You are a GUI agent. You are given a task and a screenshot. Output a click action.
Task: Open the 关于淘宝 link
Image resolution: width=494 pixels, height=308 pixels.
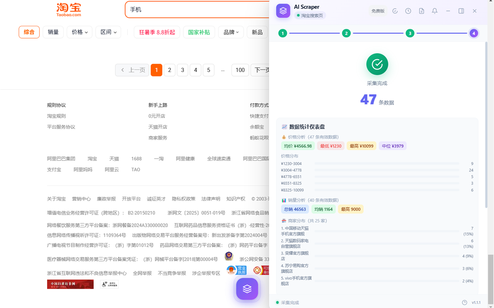[56, 199]
